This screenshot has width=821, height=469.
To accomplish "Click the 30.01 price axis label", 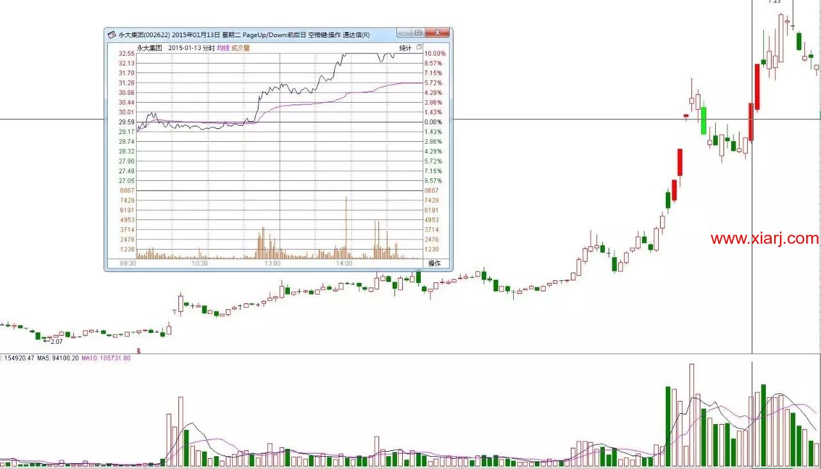I will [x=126, y=112].
